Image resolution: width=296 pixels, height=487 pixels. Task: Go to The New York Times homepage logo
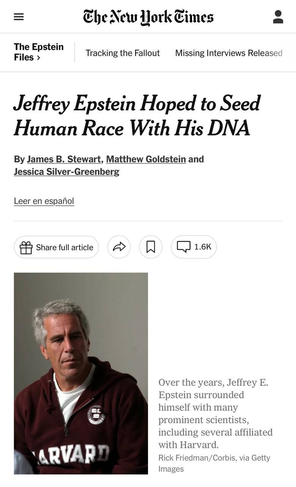(x=148, y=17)
